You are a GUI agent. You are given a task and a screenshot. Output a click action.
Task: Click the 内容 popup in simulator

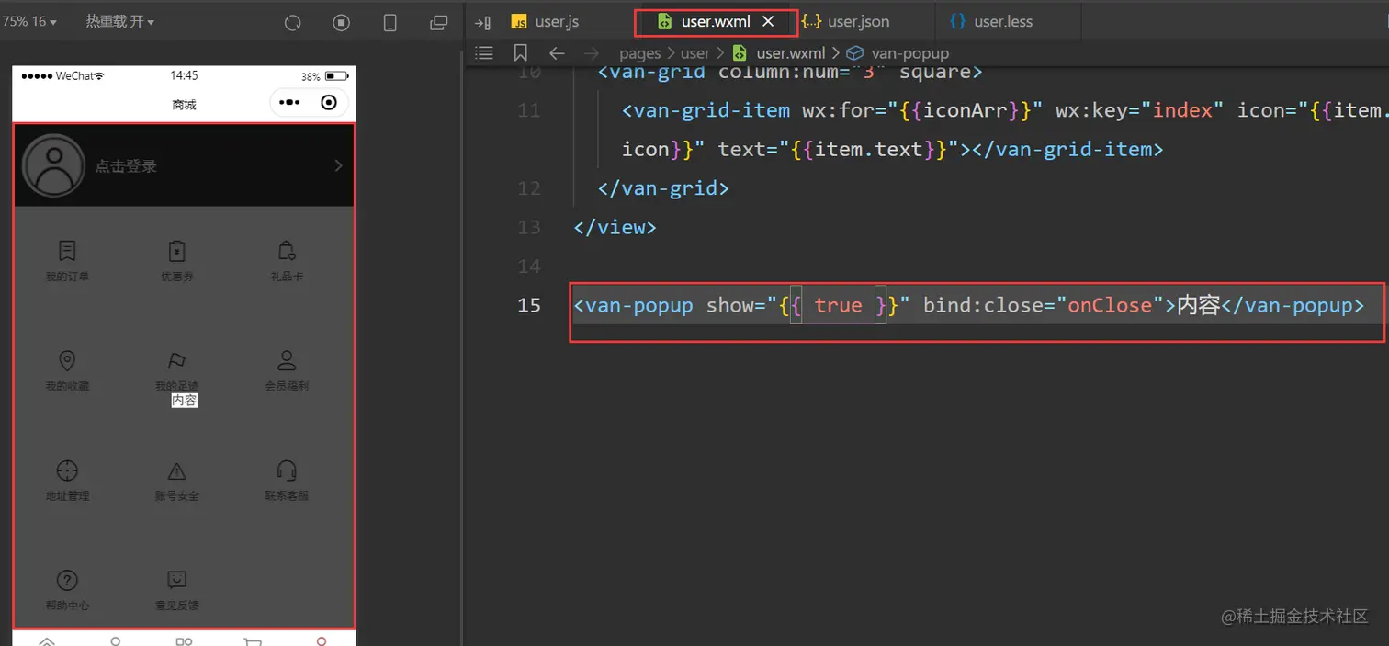click(185, 401)
